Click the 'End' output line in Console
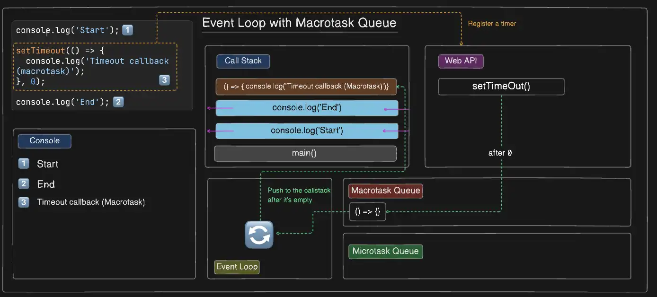 click(x=46, y=184)
